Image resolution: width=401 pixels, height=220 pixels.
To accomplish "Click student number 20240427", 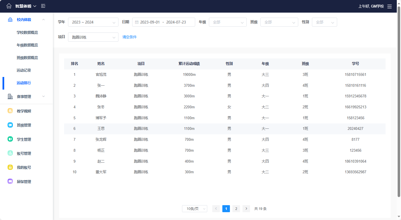I will tap(356, 129).
